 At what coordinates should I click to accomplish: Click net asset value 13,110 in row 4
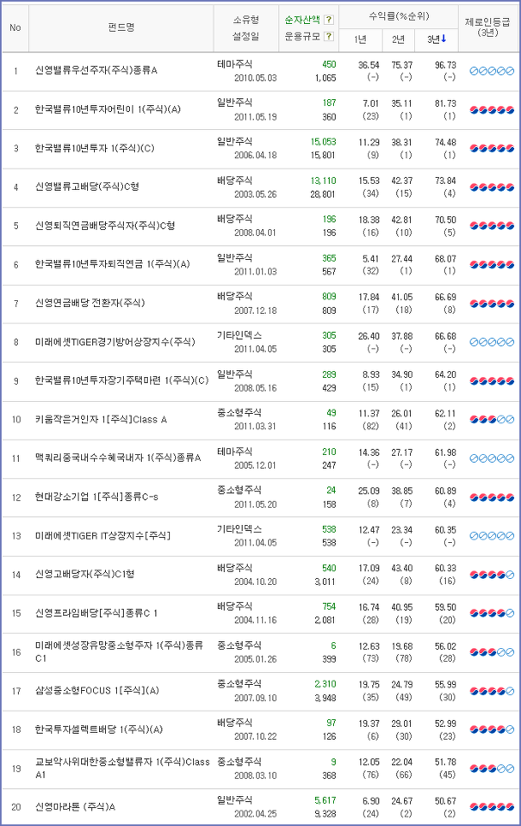[x=323, y=180]
